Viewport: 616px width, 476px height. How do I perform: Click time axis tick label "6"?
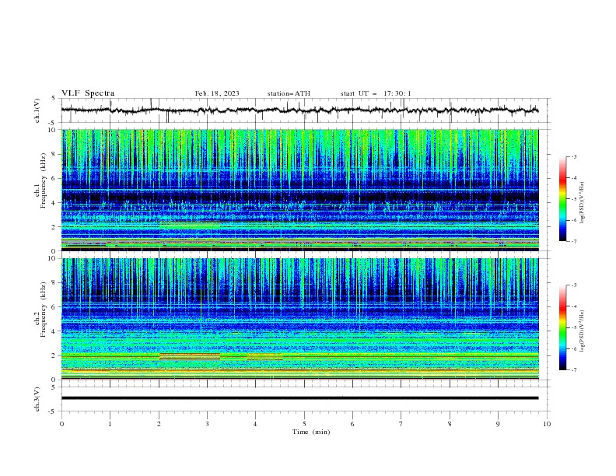(352, 424)
